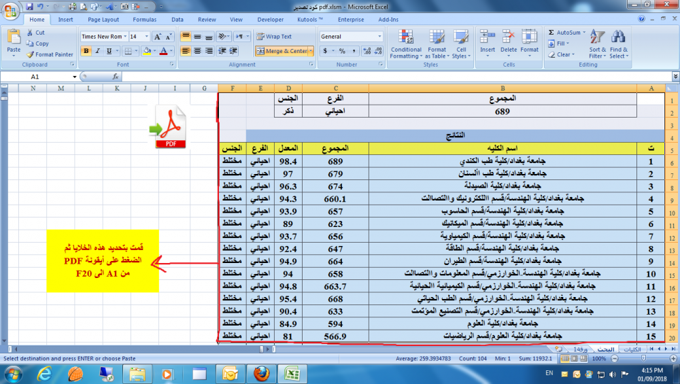The width and height of the screenshot is (680, 384).
Task: Open the Insert ribbon tab
Action: click(x=65, y=20)
